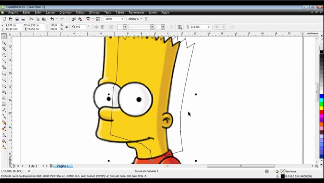
Task: Pick the cyan palette swatch
Action: point(322,100)
